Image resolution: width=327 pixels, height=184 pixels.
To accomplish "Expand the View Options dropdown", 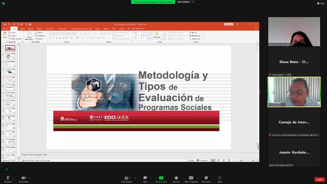I will [x=186, y=2].
